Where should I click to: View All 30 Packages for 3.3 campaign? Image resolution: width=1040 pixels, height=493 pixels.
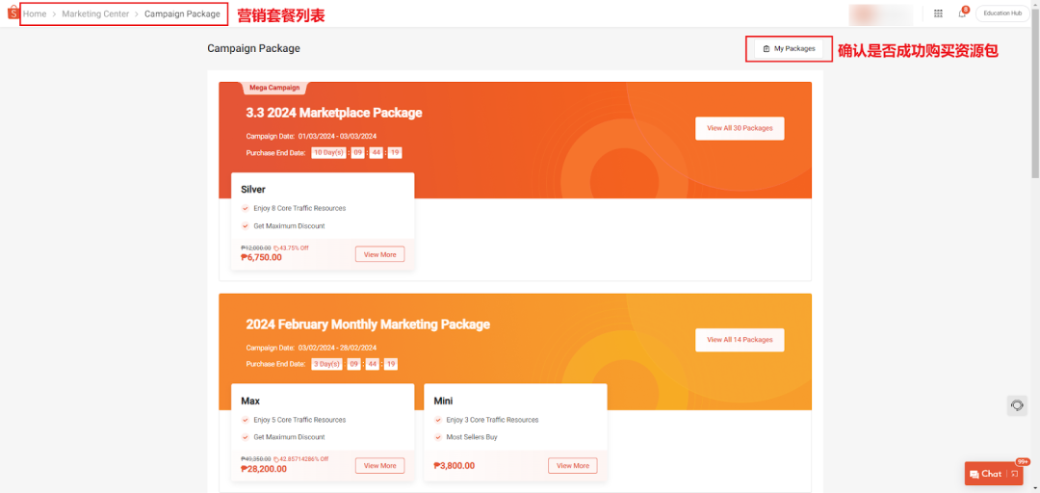pos(740,128)
